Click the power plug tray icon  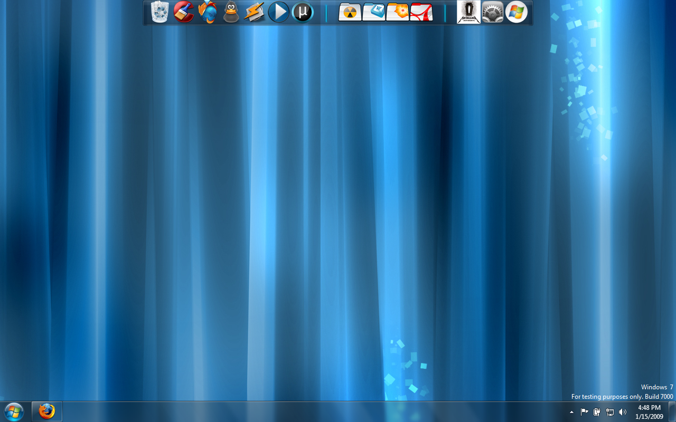click(x=597, y=412)
